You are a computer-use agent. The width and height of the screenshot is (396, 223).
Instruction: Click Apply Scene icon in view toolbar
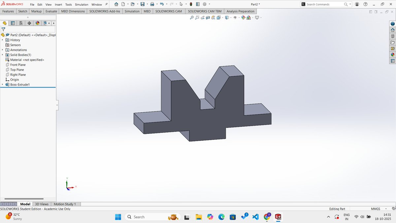pos(248,18)
